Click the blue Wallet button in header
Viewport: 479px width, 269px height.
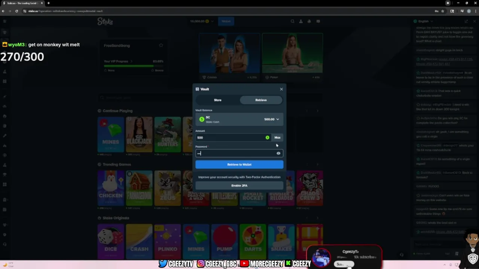point(226,21)
